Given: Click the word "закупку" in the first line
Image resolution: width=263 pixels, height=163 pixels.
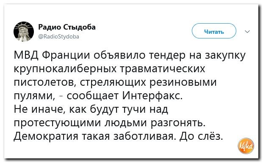Looking at the screenshot, I should pos(225,56).
